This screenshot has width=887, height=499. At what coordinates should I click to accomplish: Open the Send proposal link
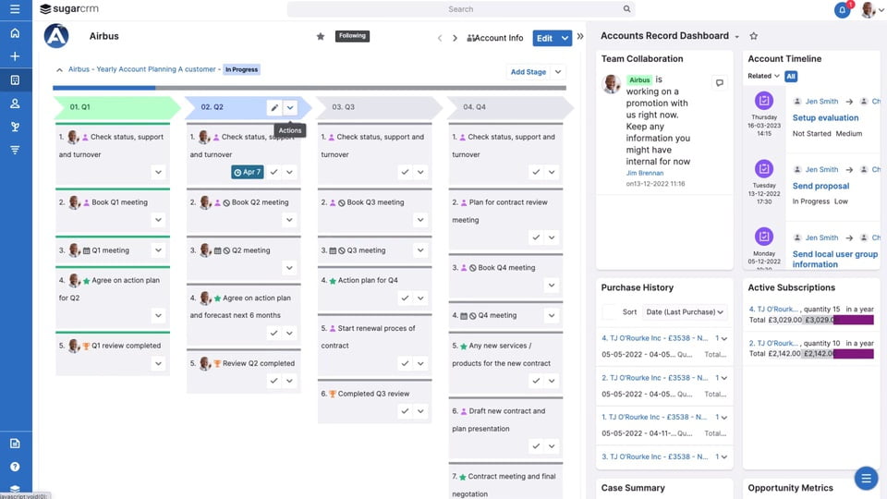(820, 186)
